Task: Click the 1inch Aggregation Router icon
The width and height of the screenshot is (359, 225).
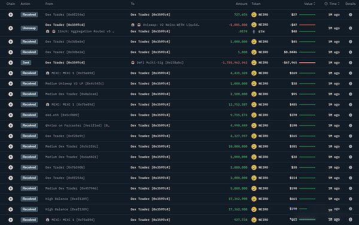Action: (x=54, y=31)
